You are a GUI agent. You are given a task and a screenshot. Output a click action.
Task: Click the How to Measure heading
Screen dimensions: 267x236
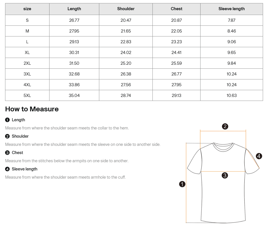[32, 109]
